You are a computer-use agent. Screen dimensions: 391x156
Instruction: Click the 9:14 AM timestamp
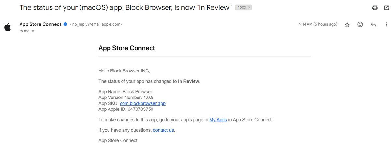pyautogui.click(x=318, y=24)
